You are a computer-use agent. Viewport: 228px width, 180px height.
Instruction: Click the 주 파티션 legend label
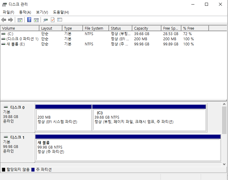[44, 169]
